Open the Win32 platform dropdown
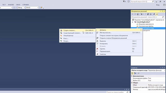Screen dimensions: 166x93 [32, 7]
